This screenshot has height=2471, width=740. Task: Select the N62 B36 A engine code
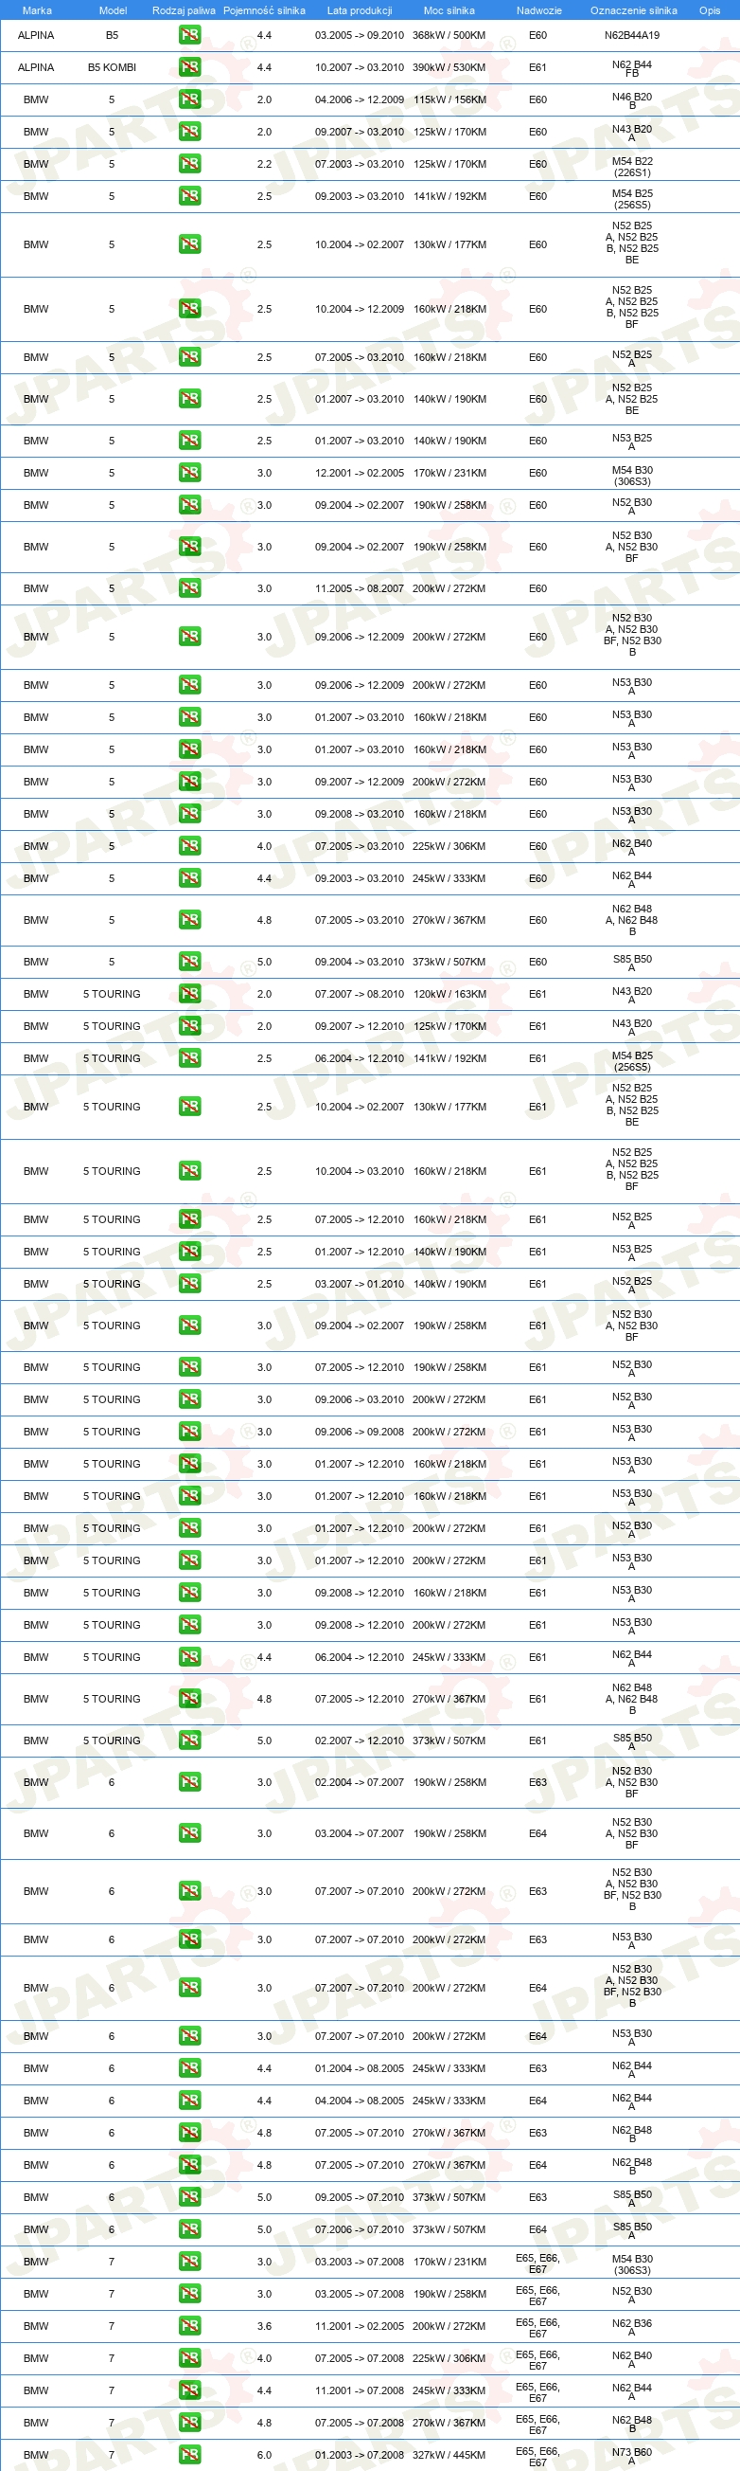click(632, 2327)
